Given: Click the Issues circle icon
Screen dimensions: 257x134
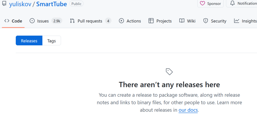Looking at the screenshot, I should tap(32, 21).
